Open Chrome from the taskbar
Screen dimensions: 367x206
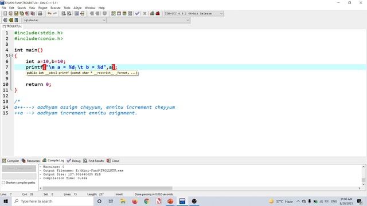(x=147, y=201)
